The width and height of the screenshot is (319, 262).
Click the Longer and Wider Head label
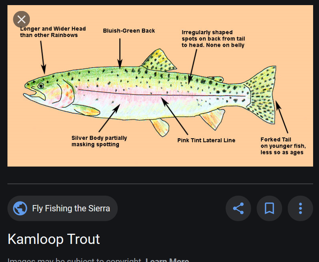[x=53, y=32]
